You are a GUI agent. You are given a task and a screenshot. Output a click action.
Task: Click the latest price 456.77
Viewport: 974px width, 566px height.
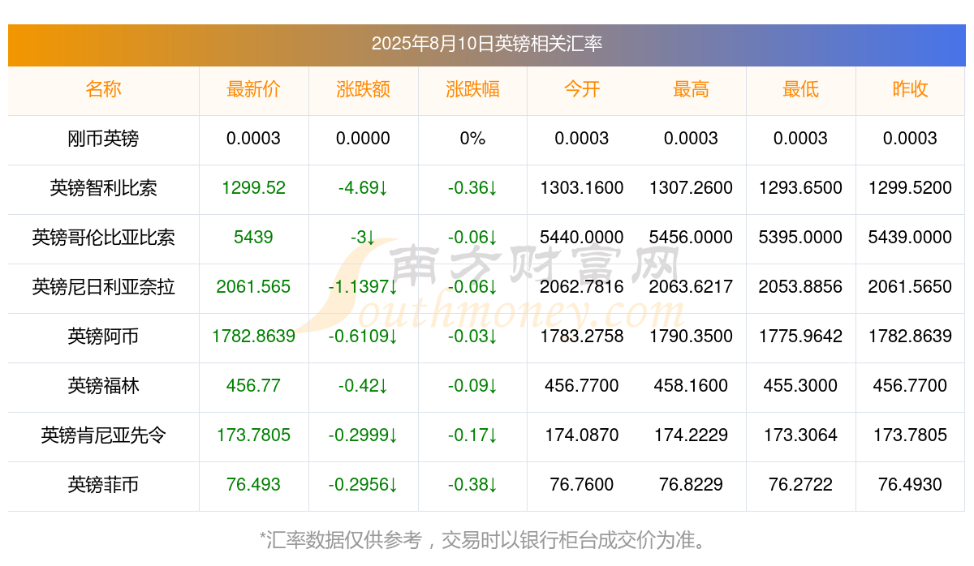(253, 386)
